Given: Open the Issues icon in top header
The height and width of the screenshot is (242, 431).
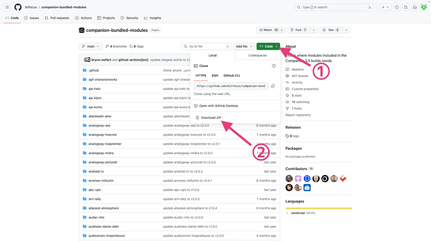Looking at the screenshot, I should [397, 7].
